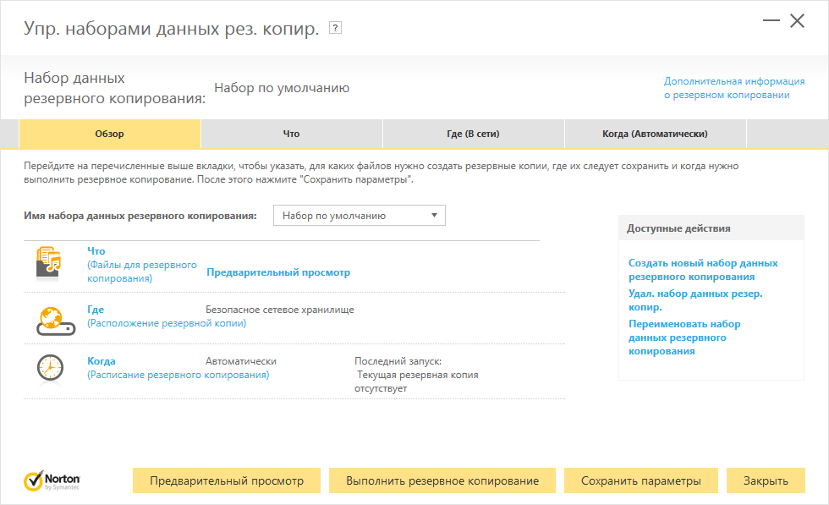Select the 'Обзор' tab
829x505 pixels.
click(x=109, y=134)
